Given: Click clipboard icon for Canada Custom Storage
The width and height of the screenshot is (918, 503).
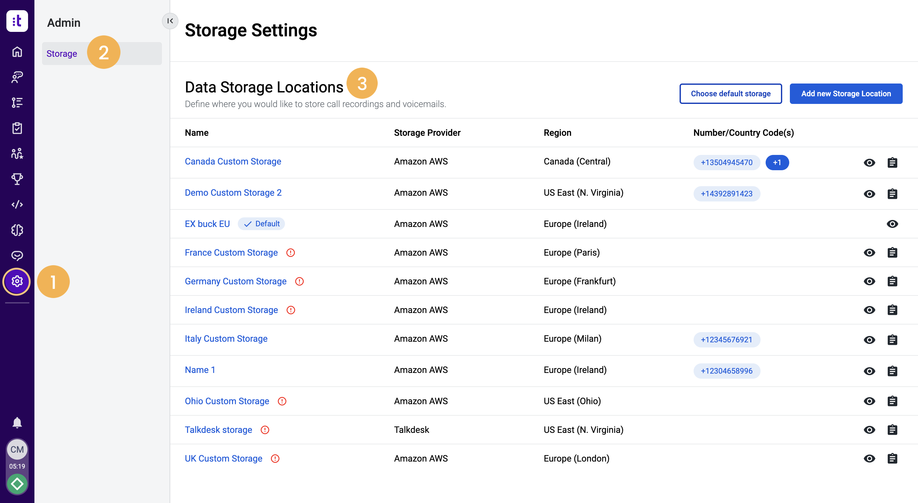Looking at the screenshot, I should click(892, 163).
